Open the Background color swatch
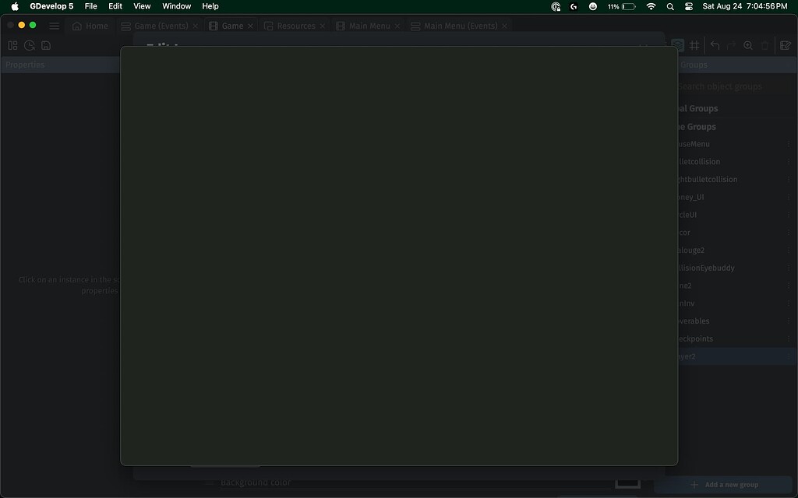The height and width of the screenshot is (498, 798). [627, 482]
